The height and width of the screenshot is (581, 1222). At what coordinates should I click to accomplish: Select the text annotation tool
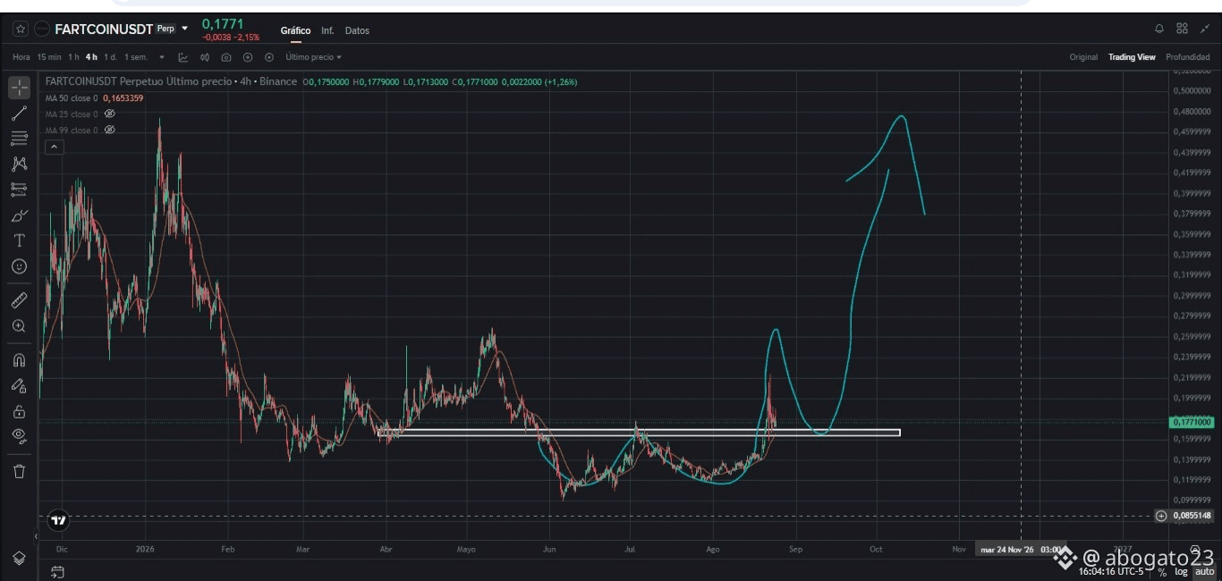pyautogui.click(x=20, y=240)
